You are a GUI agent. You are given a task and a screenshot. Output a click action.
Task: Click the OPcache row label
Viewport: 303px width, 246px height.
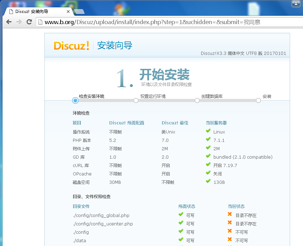82,174
